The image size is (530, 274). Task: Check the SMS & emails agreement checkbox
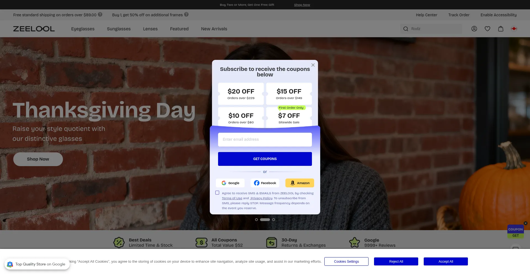(x=217, y=193)
